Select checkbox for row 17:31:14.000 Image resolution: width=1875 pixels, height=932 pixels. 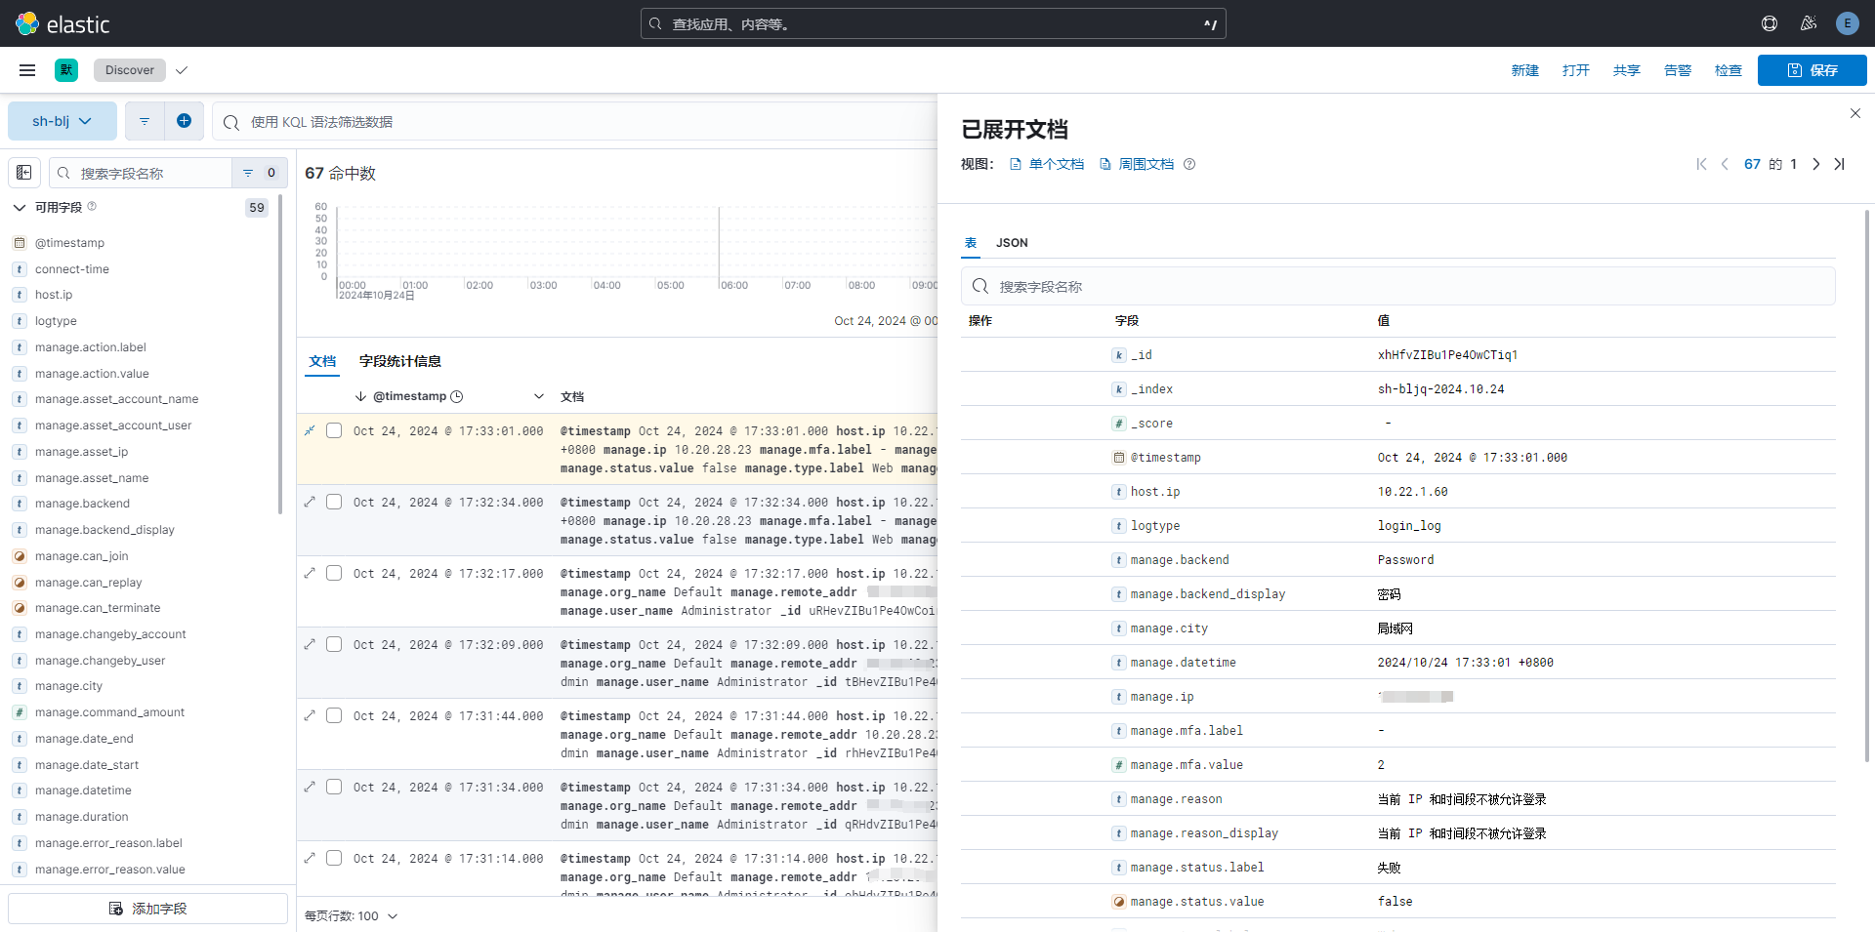(334, 858)
